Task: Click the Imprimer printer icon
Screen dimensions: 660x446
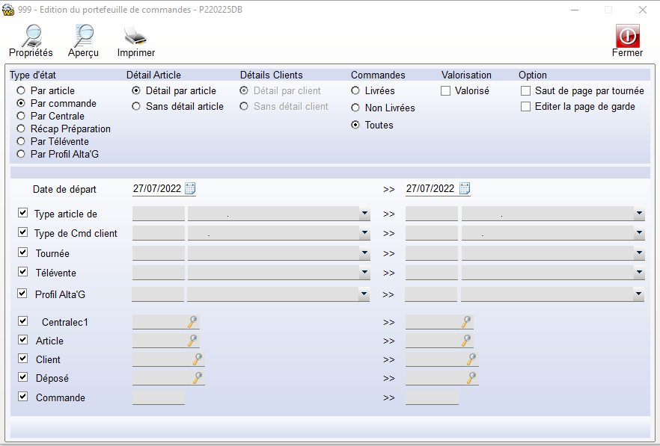Action: (x=135, y=36)
